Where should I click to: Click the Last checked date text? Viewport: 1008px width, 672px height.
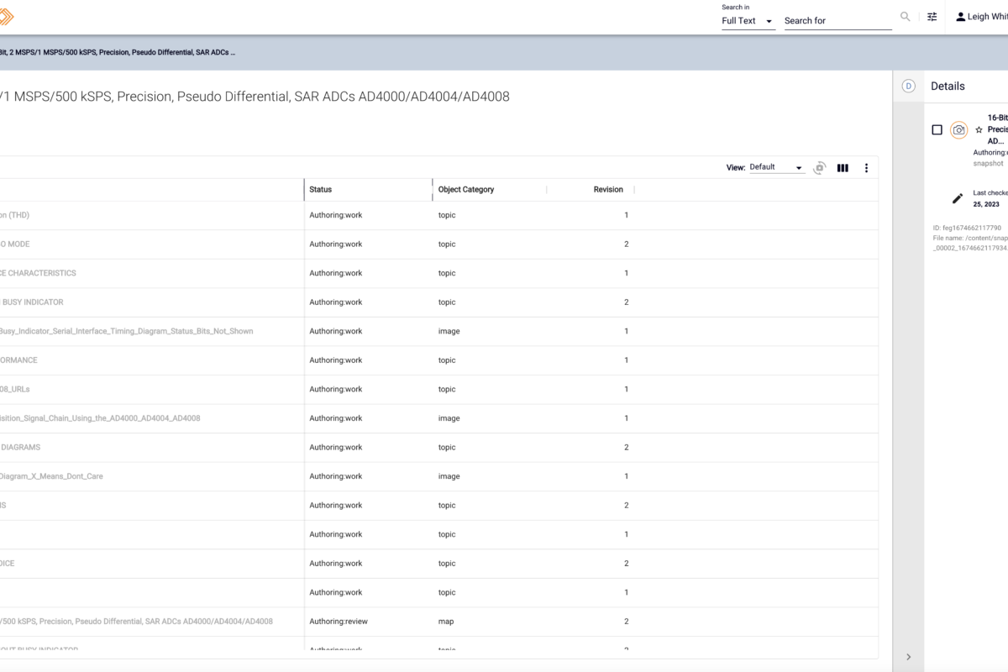[990, 198]
